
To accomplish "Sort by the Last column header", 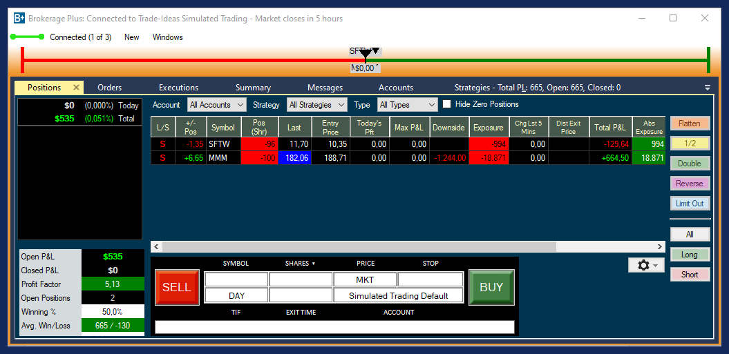I will point(294,127).
